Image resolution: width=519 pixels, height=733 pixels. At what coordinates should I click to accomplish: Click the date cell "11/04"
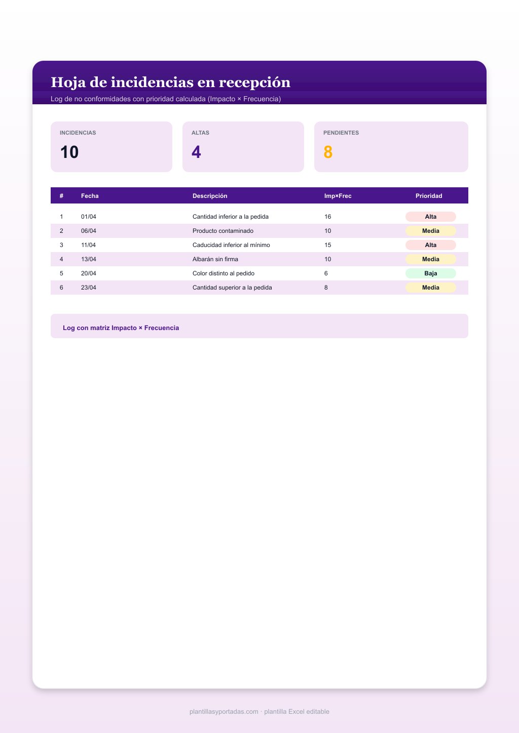[88, 245]
